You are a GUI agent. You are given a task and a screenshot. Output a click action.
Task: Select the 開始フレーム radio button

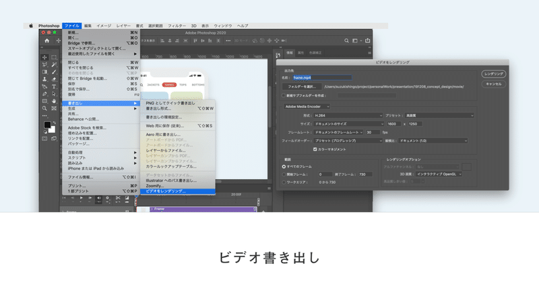pyautogui.click(x=284, y=174)
